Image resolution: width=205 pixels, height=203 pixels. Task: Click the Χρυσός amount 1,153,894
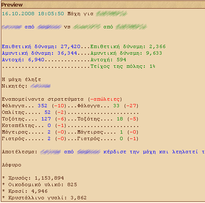(49, 178)
